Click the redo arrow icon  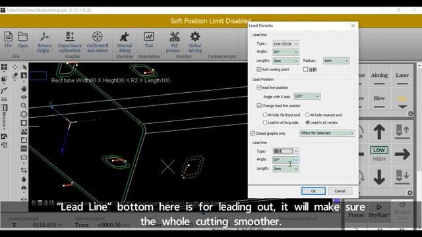(5, 145)
